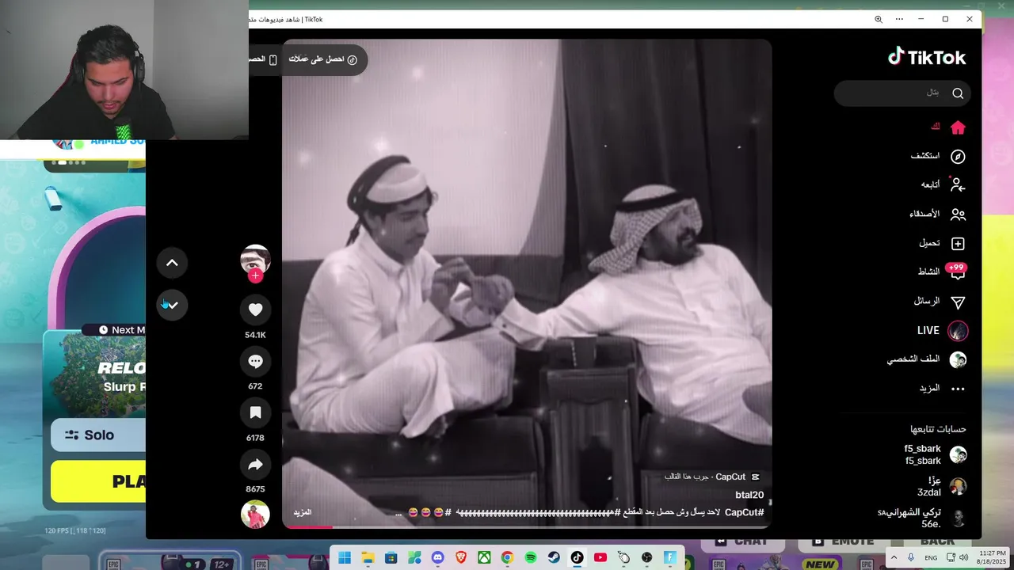This screenshot has width=1014, height=570.
Task: Open the Messages paper-plane icon
Action: click(x=958, y=302)
